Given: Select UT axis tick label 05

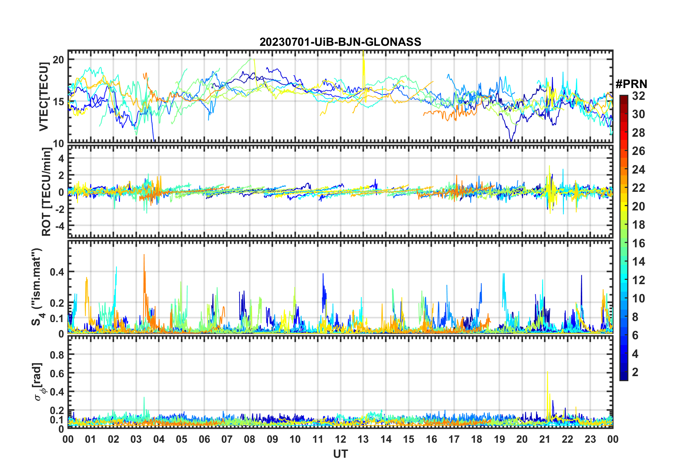Looking at the screenshot, I should (x=182, y=439).
